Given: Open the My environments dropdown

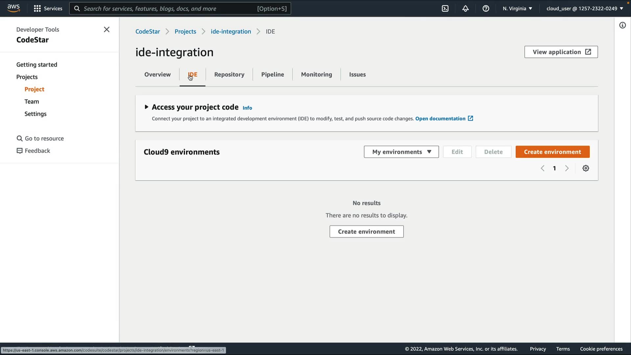Looking at the screenshot, I should [x=401, y=152].
